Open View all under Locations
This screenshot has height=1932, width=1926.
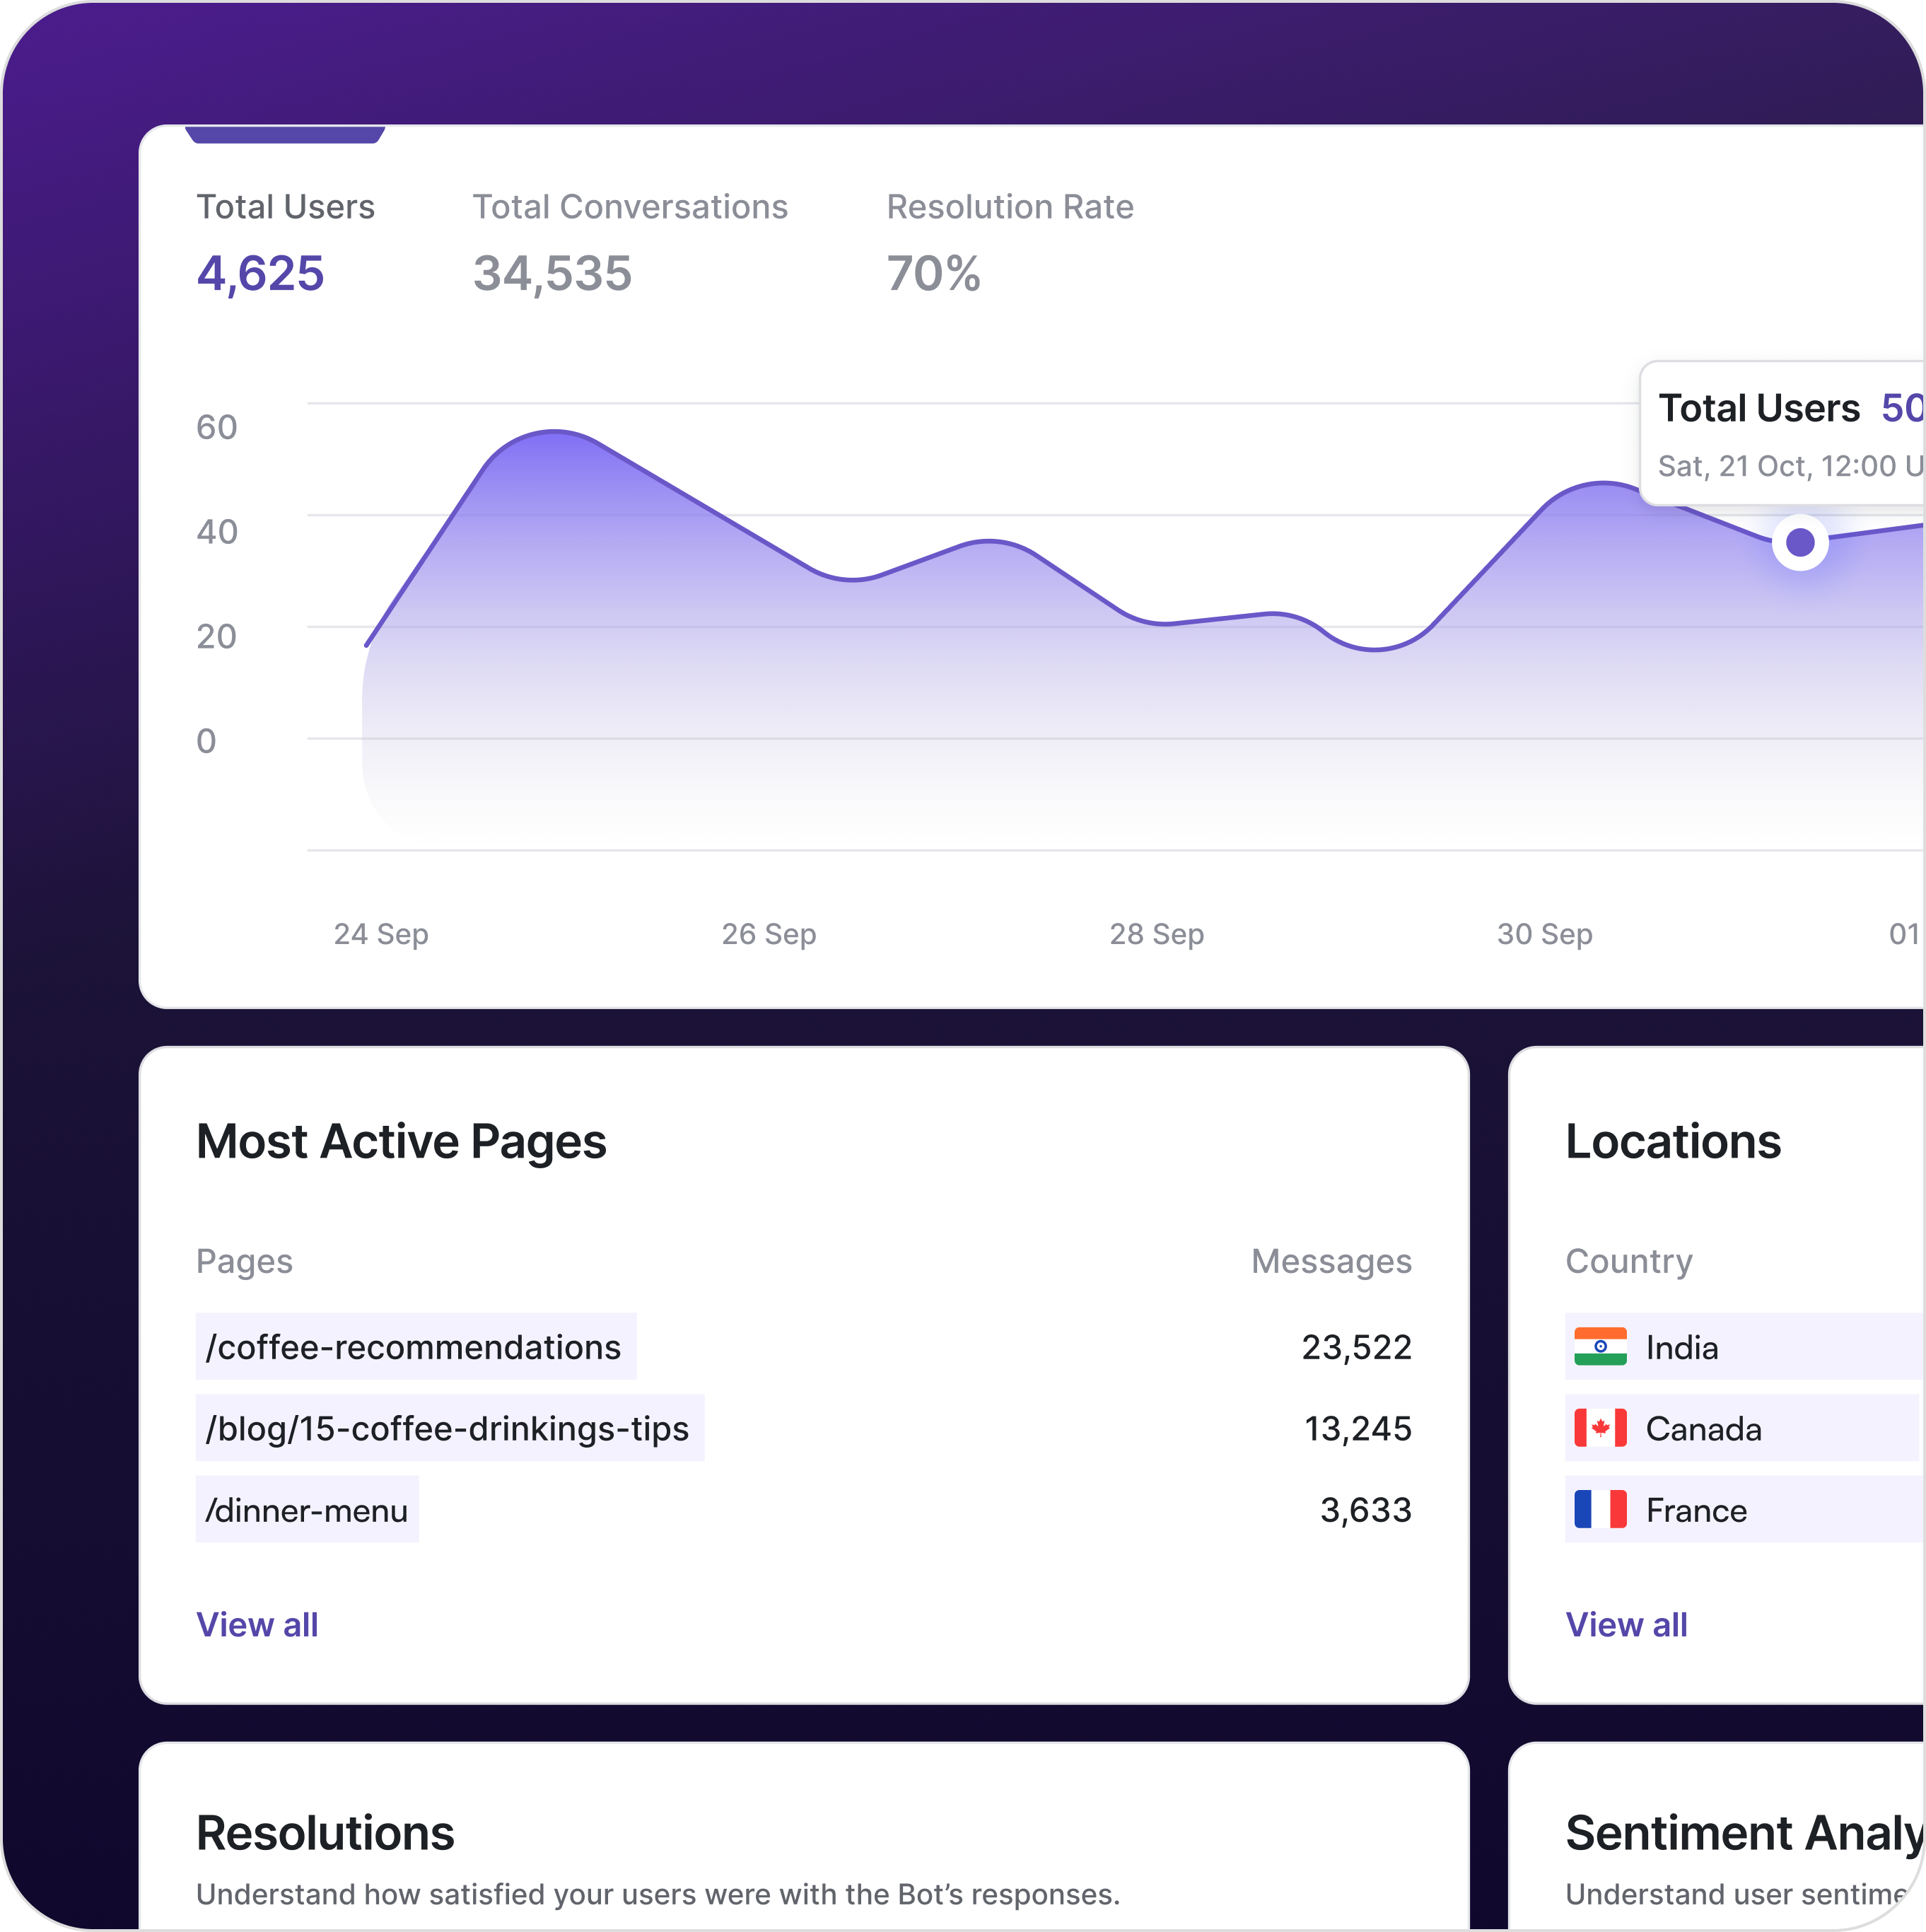(x=1626, y=1625)
